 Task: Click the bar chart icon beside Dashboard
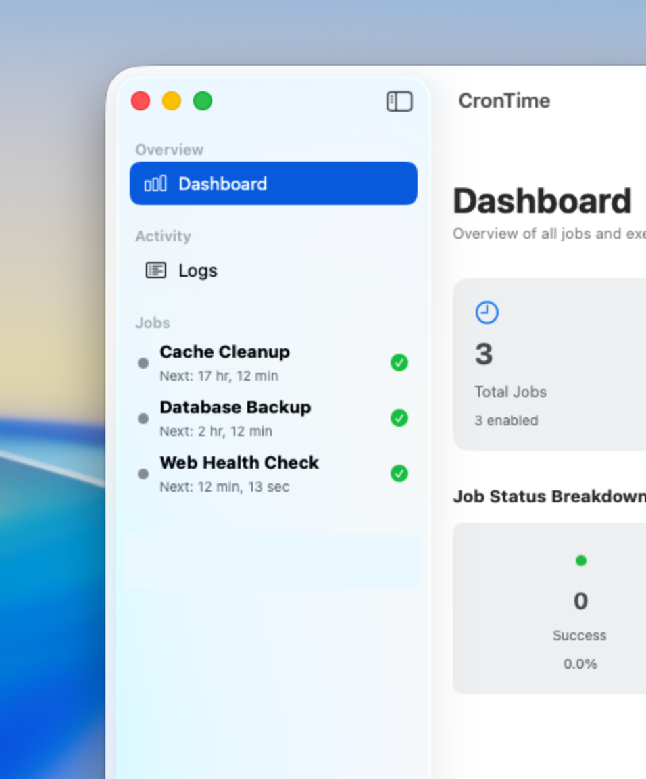click(155, 184)
